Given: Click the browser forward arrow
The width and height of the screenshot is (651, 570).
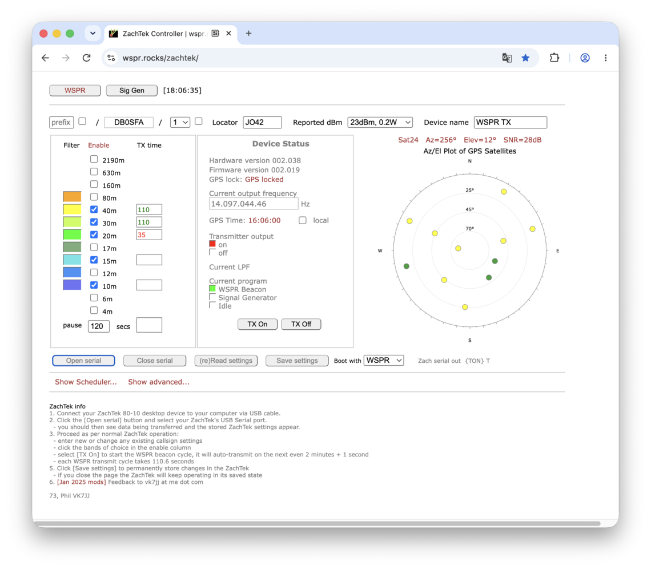Looking at the screenshot, I should (x=66, y=58).
